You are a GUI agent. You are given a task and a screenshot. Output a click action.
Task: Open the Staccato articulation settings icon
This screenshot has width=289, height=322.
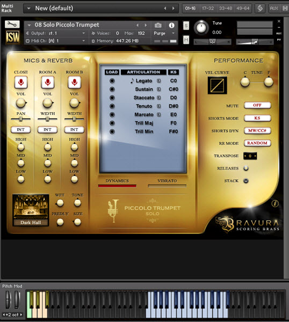158,98
